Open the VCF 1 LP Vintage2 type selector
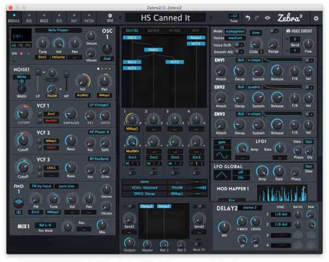The image size is (329, 262). (x=99, y=105)
